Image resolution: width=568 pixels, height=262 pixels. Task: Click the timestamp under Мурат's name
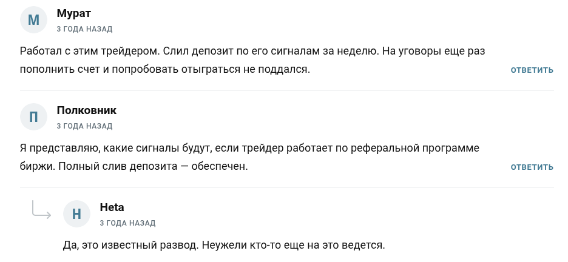(84, 29)
